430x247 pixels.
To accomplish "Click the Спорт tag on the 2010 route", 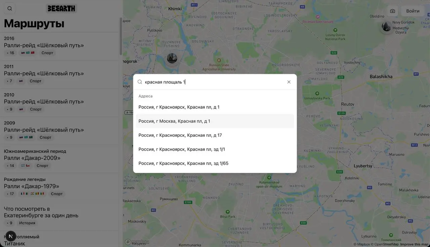I will point(36,109).
